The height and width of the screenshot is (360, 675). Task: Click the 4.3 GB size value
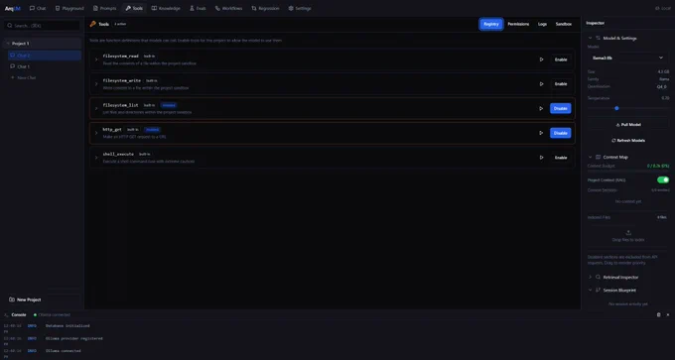pyautogui.click(x=663, y=71)
